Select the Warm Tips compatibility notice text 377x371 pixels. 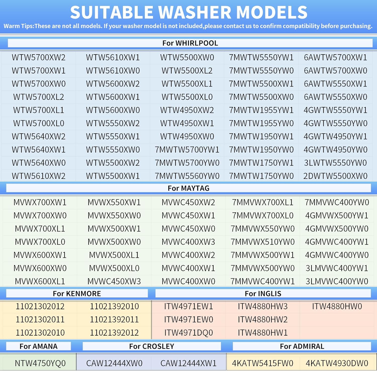(188, 26)
